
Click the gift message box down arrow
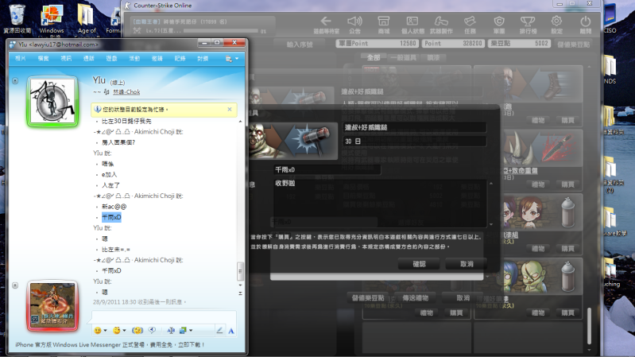491,224
